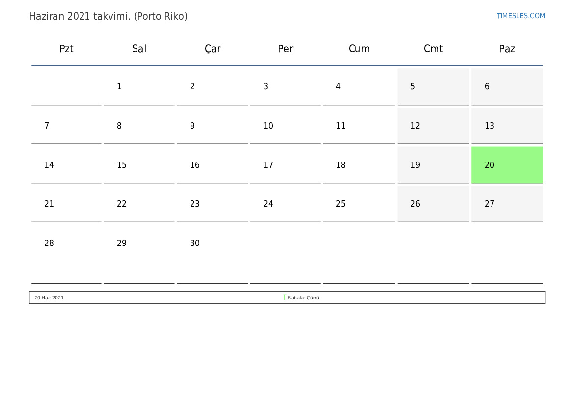Select the Pzt column header
The height and width of the screenshot is (406, 574).
[x=66, y=48]
